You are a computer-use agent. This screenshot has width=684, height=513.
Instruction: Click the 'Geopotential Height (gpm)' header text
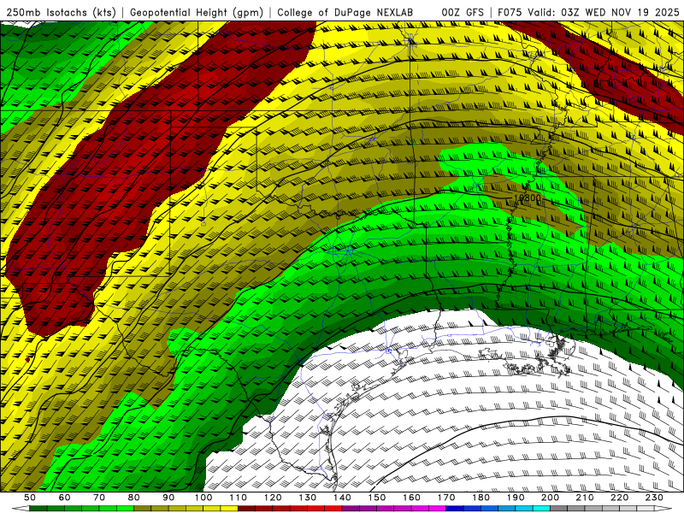tap(197, 13)
